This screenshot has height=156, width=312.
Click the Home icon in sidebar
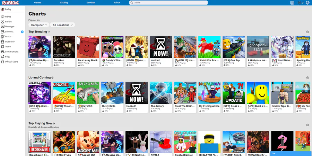point(2,17)
